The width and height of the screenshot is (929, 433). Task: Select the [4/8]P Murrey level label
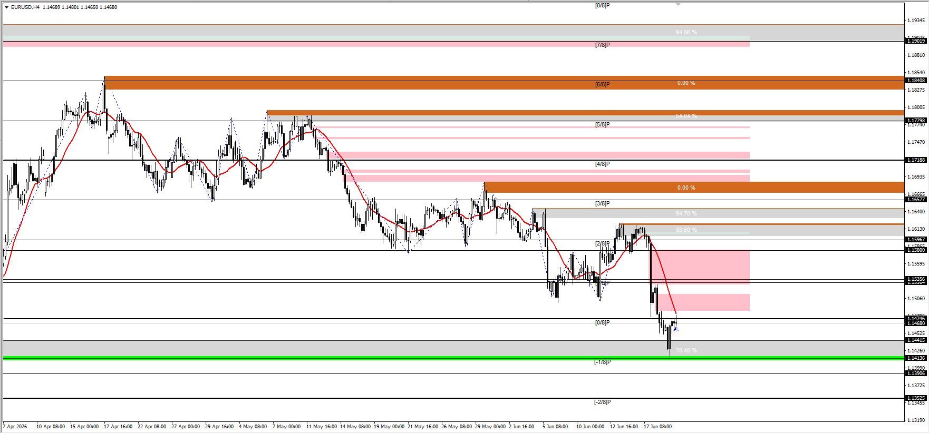(x=602, y=164)
